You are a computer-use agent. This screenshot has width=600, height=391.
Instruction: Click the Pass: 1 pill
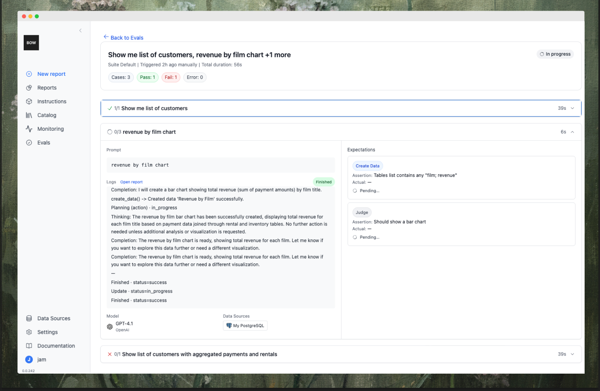pyautogui.click(x=148, y=77)
